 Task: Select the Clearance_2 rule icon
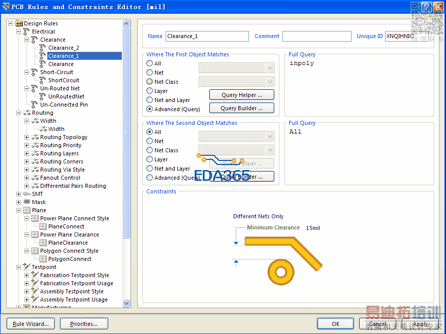pos(43,48)
